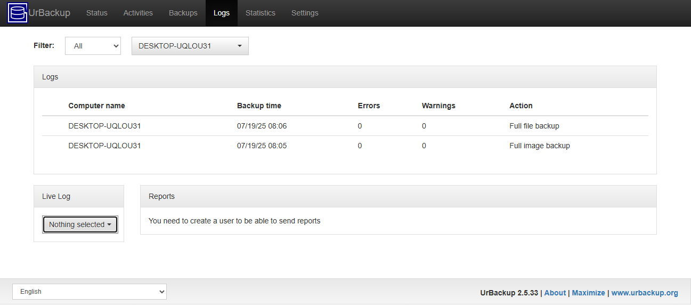
Task: Select the Logs tab
Action: tap(222, 13)
